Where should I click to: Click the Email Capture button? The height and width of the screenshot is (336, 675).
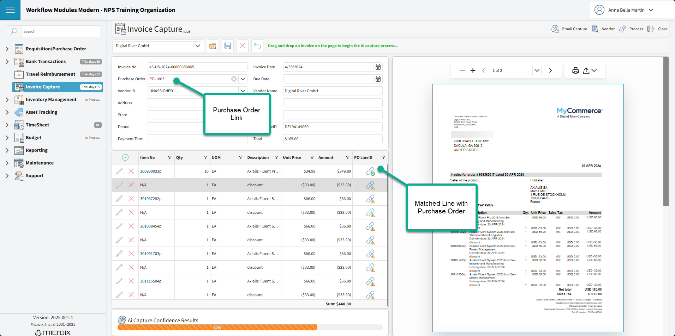click(x=569, y=29)
